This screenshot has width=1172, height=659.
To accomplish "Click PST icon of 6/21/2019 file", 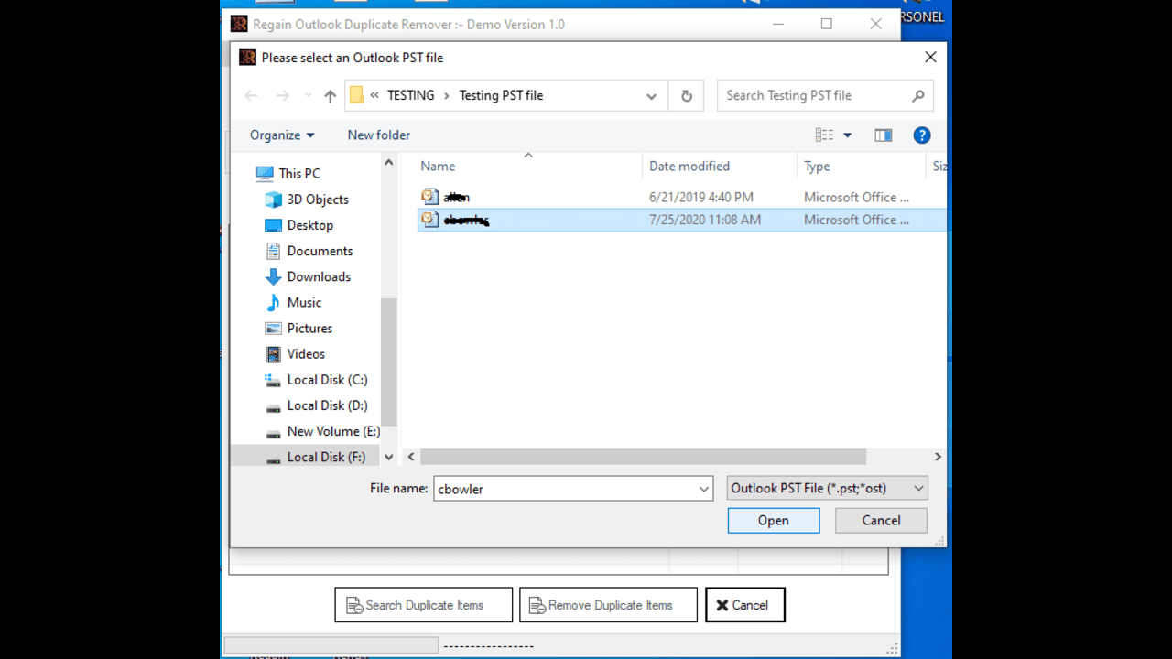I will [x=429, y=197].
